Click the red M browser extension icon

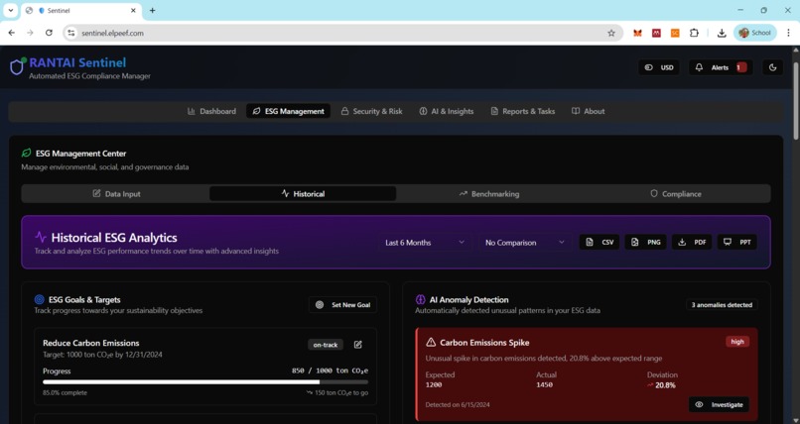pos(656,33)
